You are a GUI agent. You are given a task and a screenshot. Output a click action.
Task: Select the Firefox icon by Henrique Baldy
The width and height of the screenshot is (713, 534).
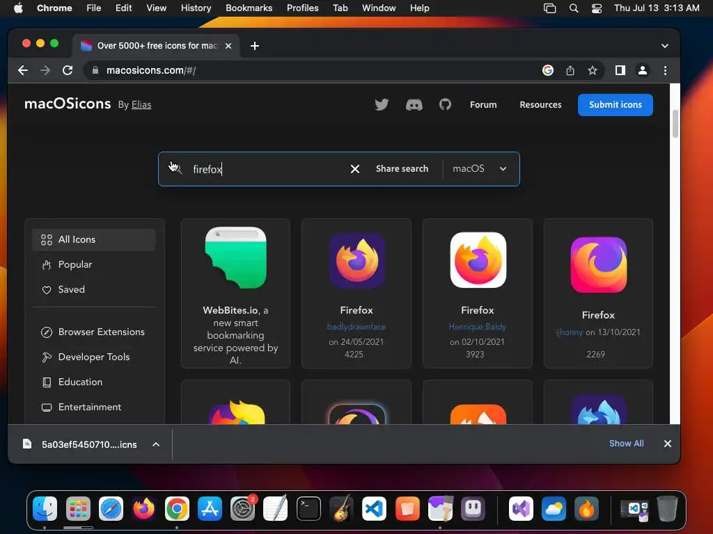(x=478, y=260)
